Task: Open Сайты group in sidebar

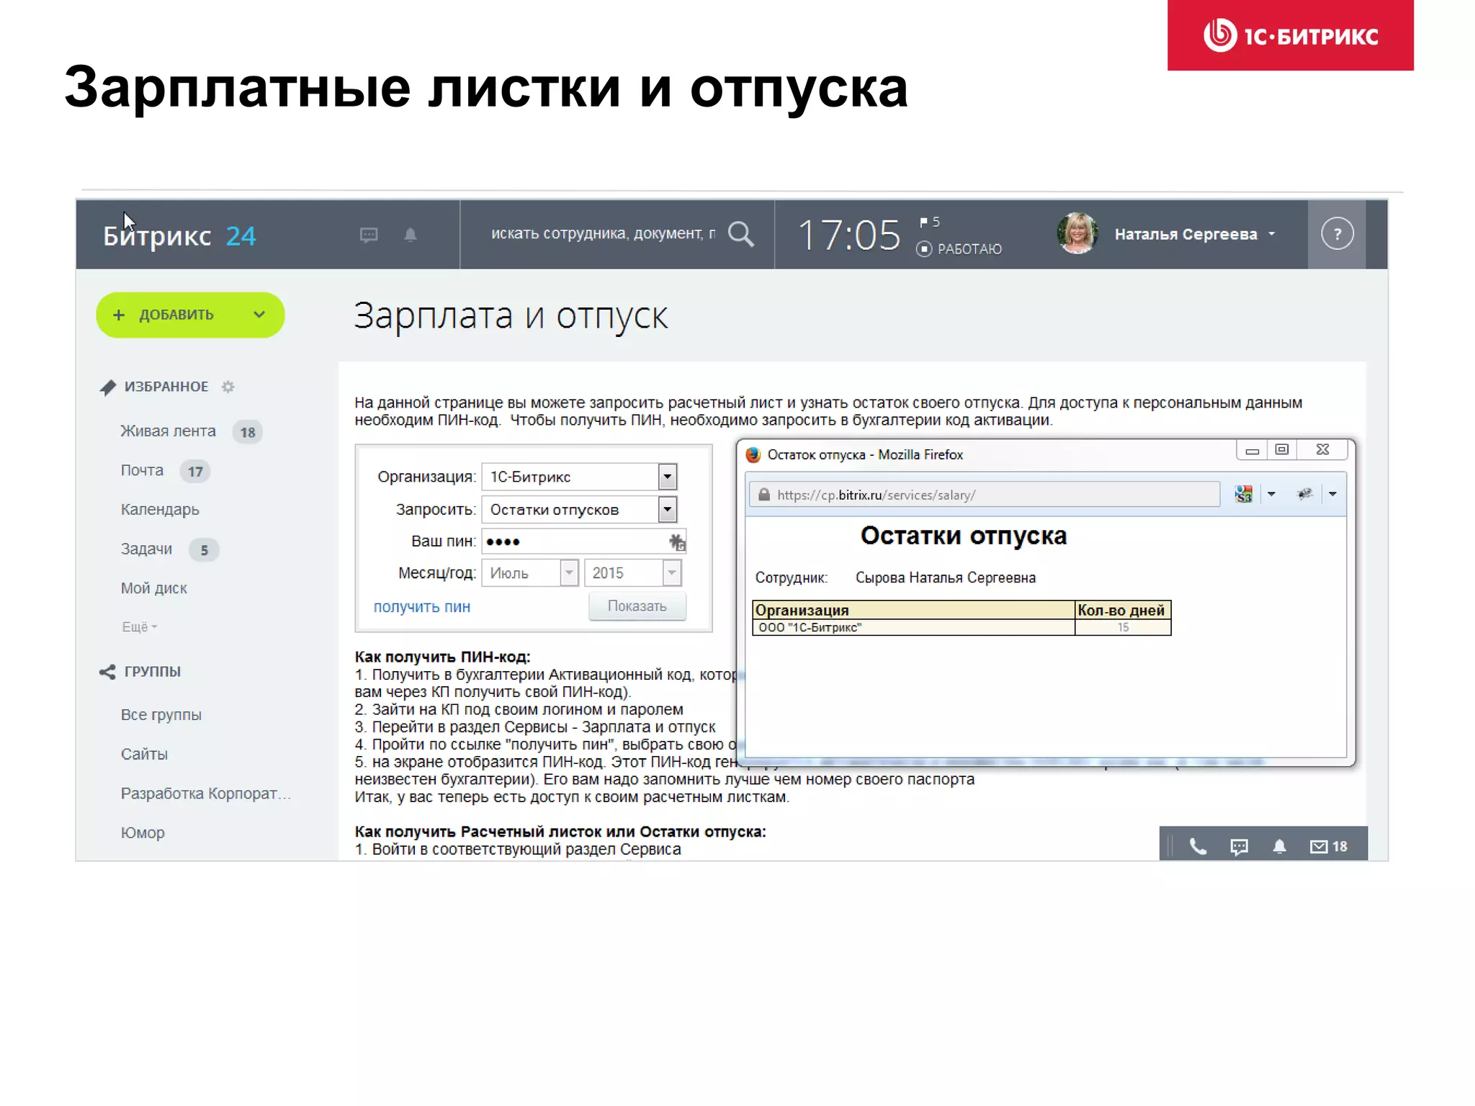Action: [144, 754]
